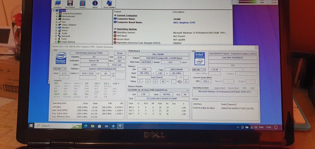Open the Action Center notification icon
The height and width of the screenshot is (149, 315).
tap(276, 127)
